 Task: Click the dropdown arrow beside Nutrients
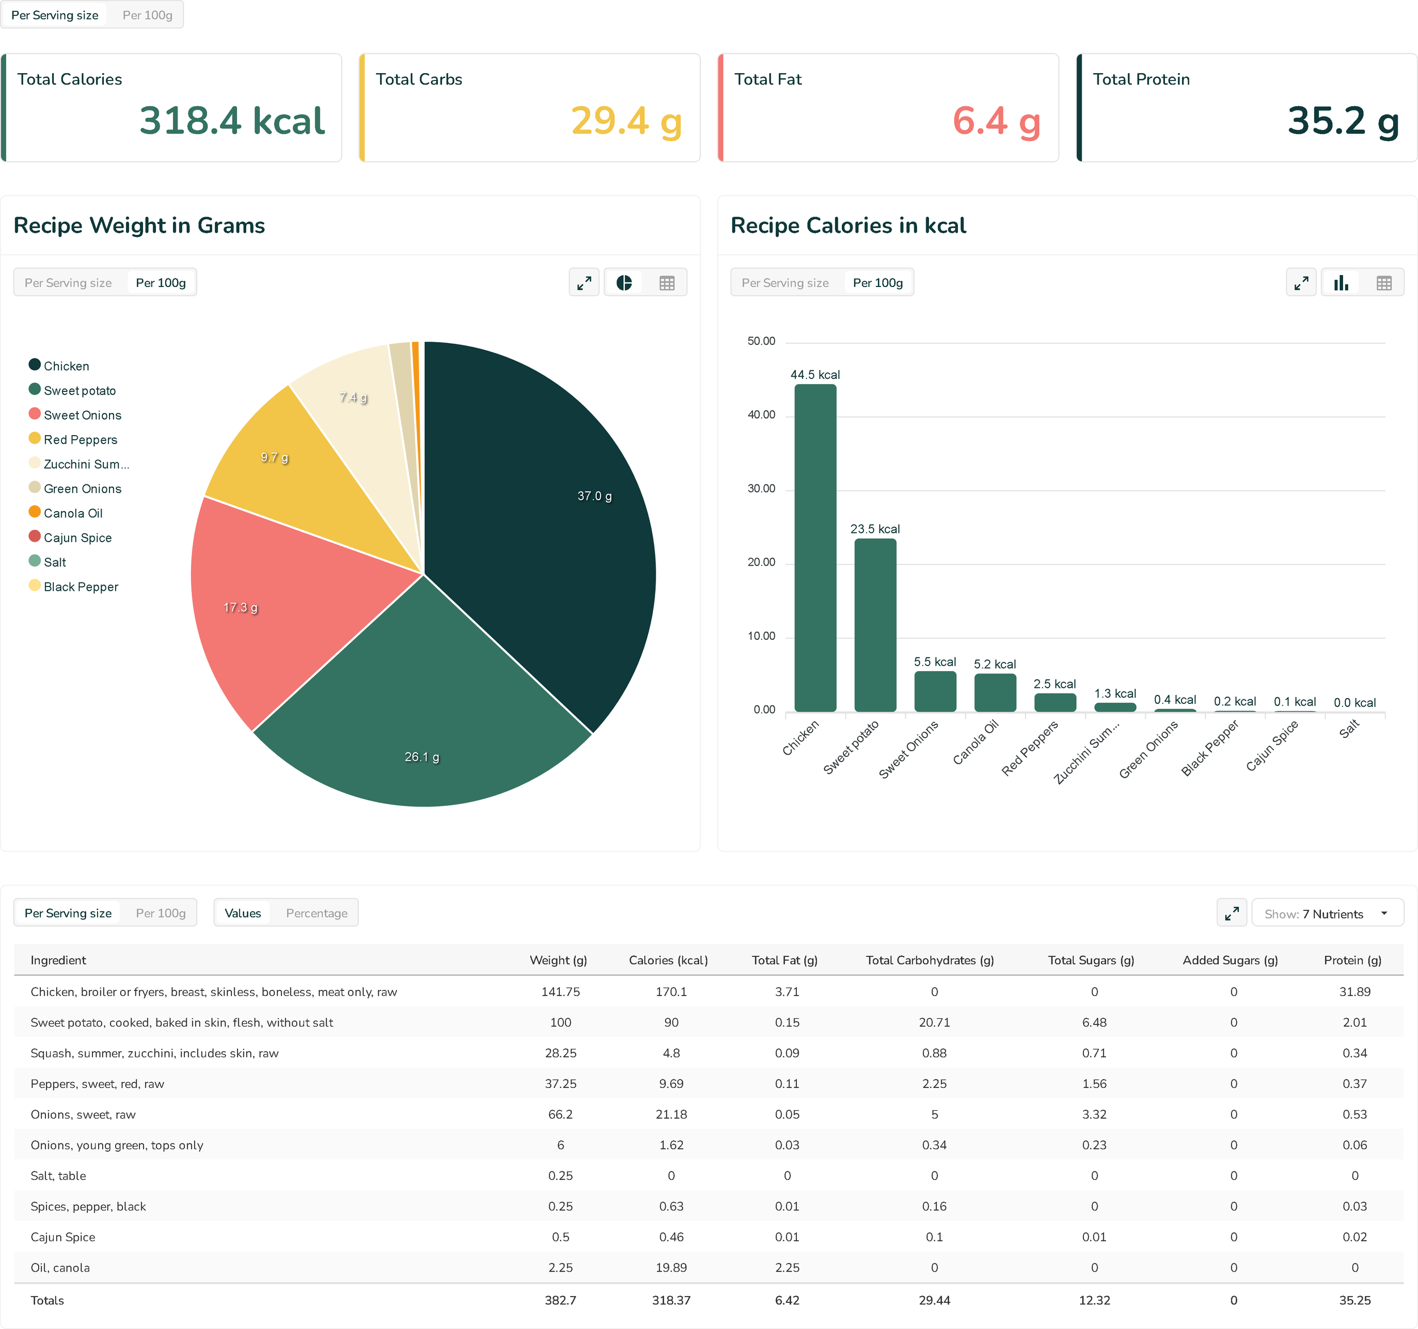point(1384,914)
